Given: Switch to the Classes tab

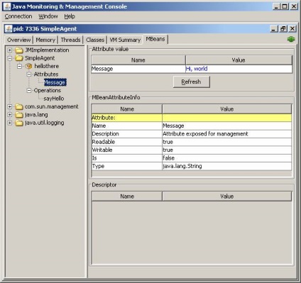Looking at the screenshot, I should [x=95, y=40].
